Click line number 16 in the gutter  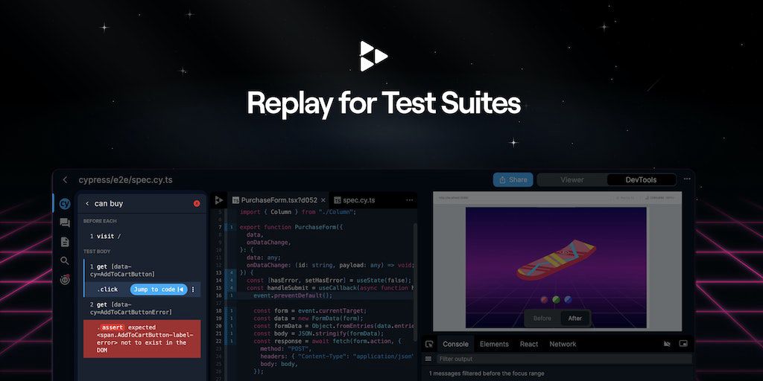coord(220,295)
